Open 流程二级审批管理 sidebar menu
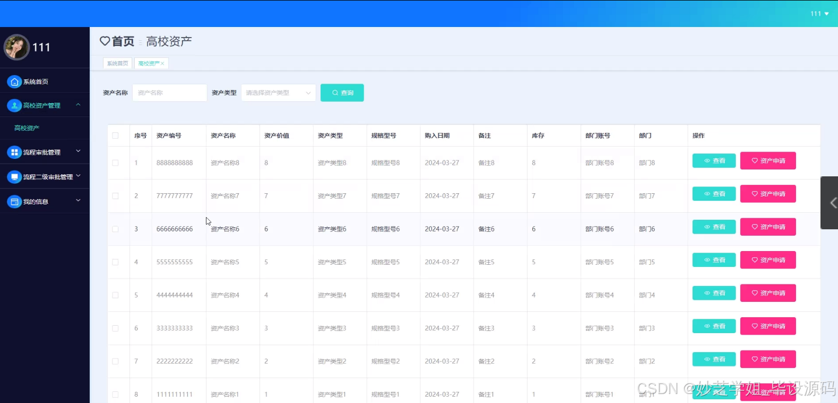This screenshot has height=403, width=838. (x=45, y=177)
